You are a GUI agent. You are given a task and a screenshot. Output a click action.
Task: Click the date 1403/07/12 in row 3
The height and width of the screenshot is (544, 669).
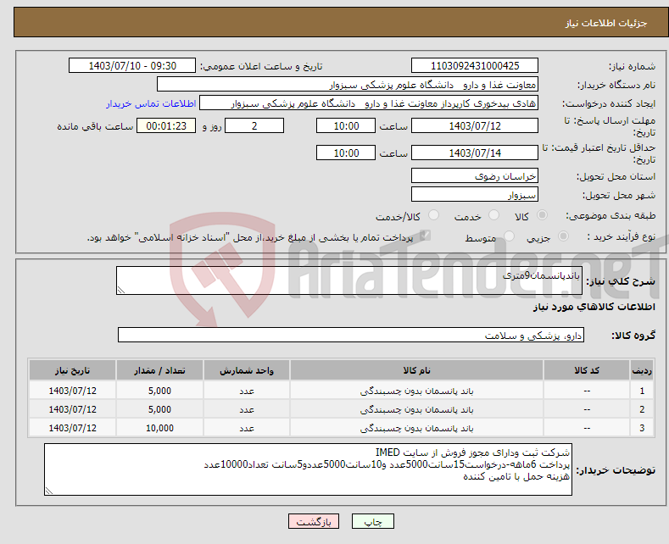(x=73, y=428)
